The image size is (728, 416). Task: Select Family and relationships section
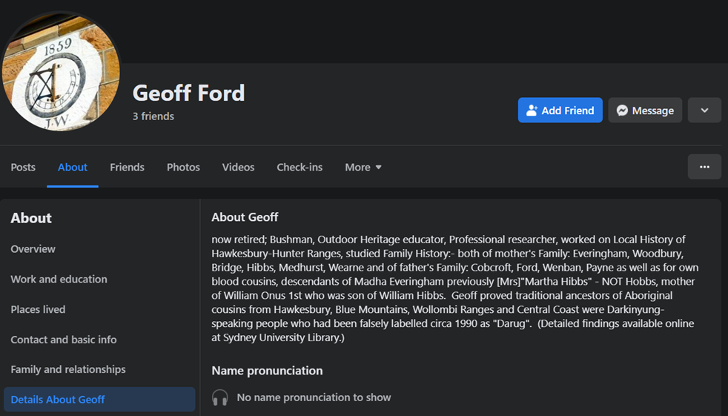click(x=68, y=369)
